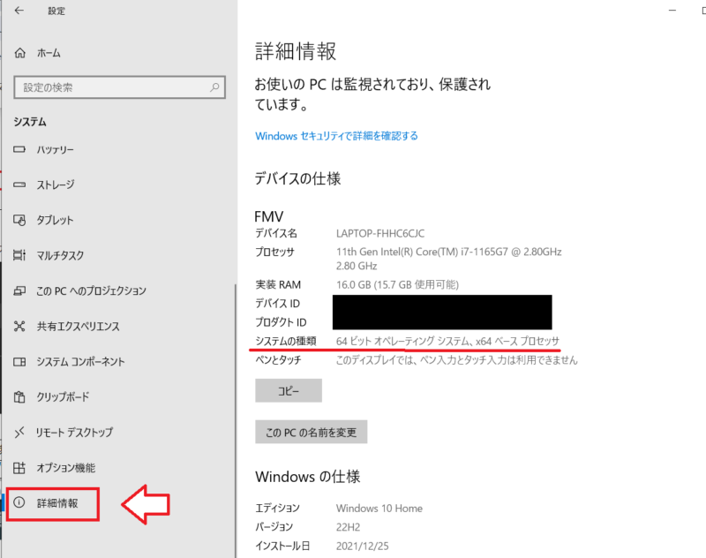This screenshot has height=558, width=706.
Task: Click the Windows の仕様 heading
Action: click(x=308, y=477)
